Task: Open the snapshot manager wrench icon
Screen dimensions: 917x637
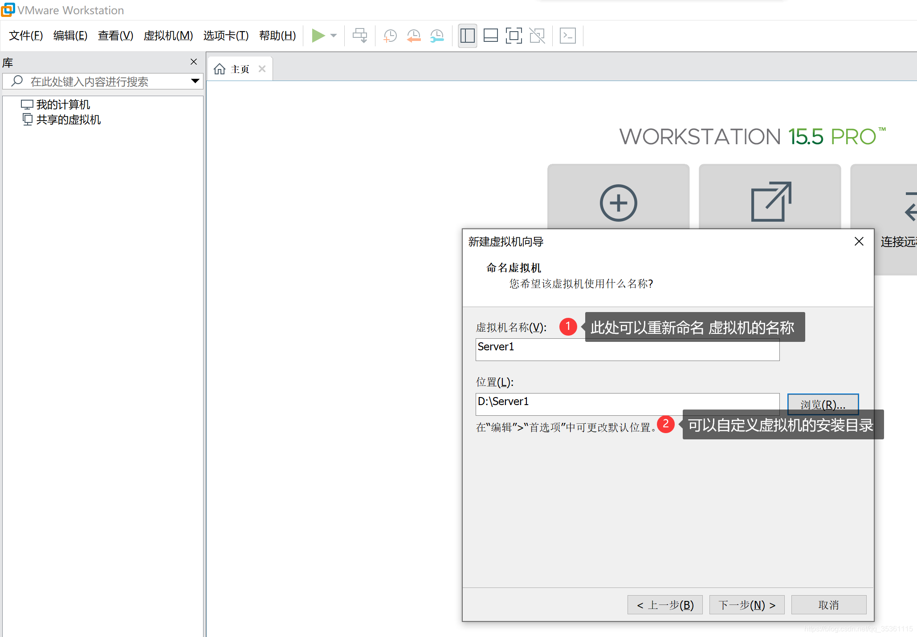Action: [437, 36]
